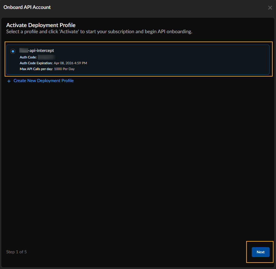Image resolution: width=276 pixels, height=269 pixels.
Task: Click the Auth Code Expiration label
Action: (36, 63)
